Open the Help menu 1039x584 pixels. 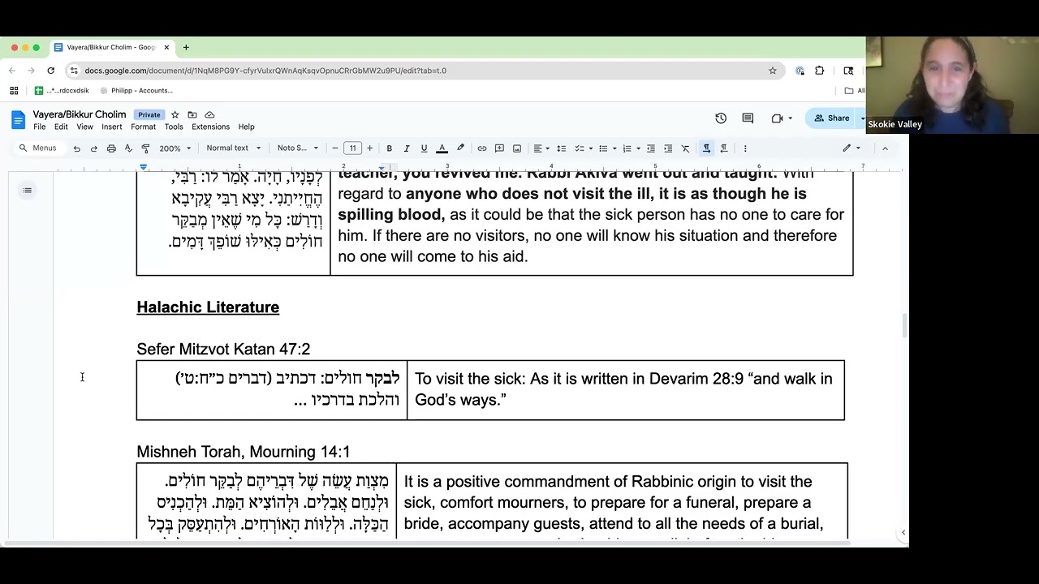tap(246, 127)
